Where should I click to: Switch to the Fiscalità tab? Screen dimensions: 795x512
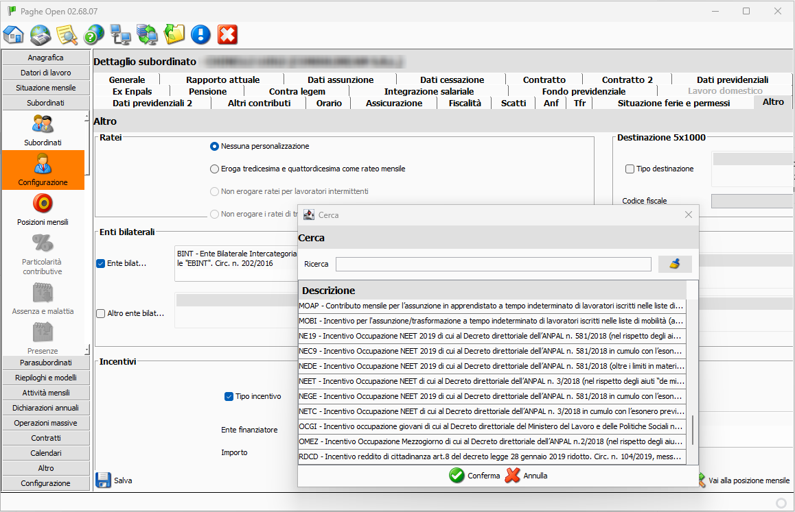(464, 103)
